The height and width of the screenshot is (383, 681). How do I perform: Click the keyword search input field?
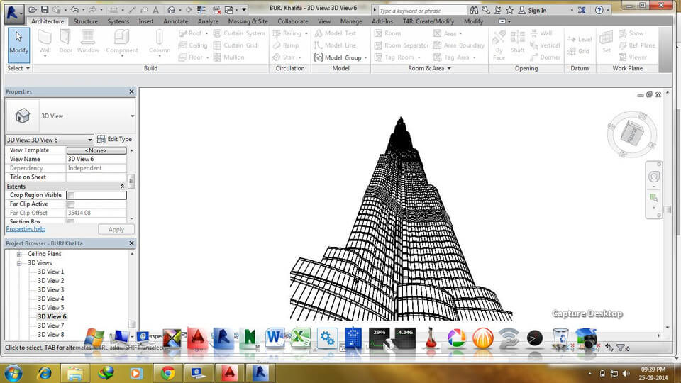point(422,11)
